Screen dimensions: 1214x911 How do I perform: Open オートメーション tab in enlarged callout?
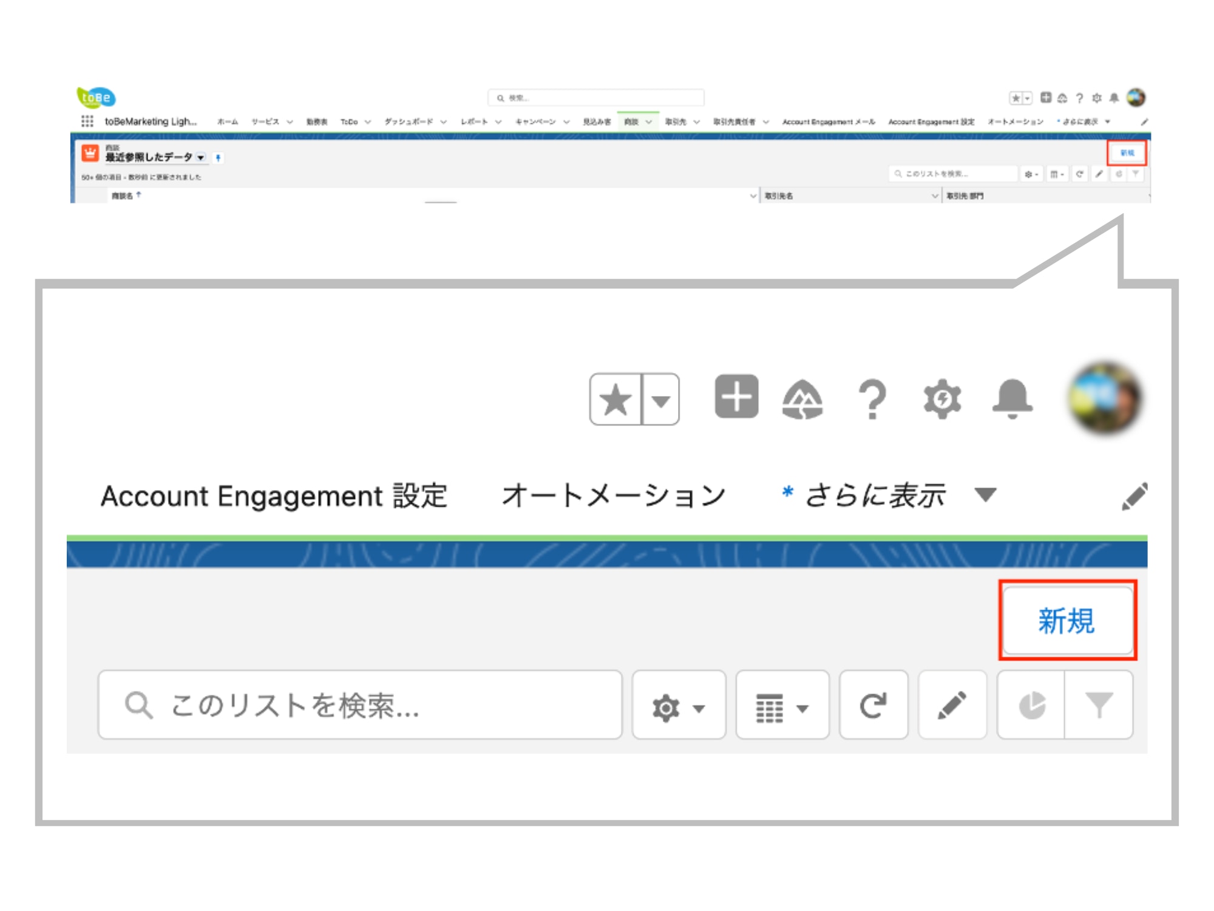click(614, 496)
